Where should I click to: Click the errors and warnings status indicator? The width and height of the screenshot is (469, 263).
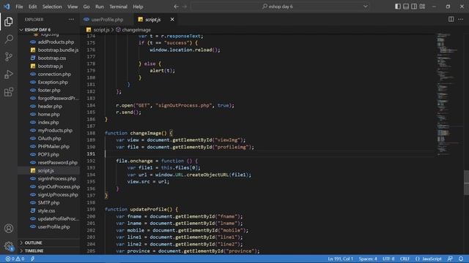pyautogui.click(x=15, y=259)
